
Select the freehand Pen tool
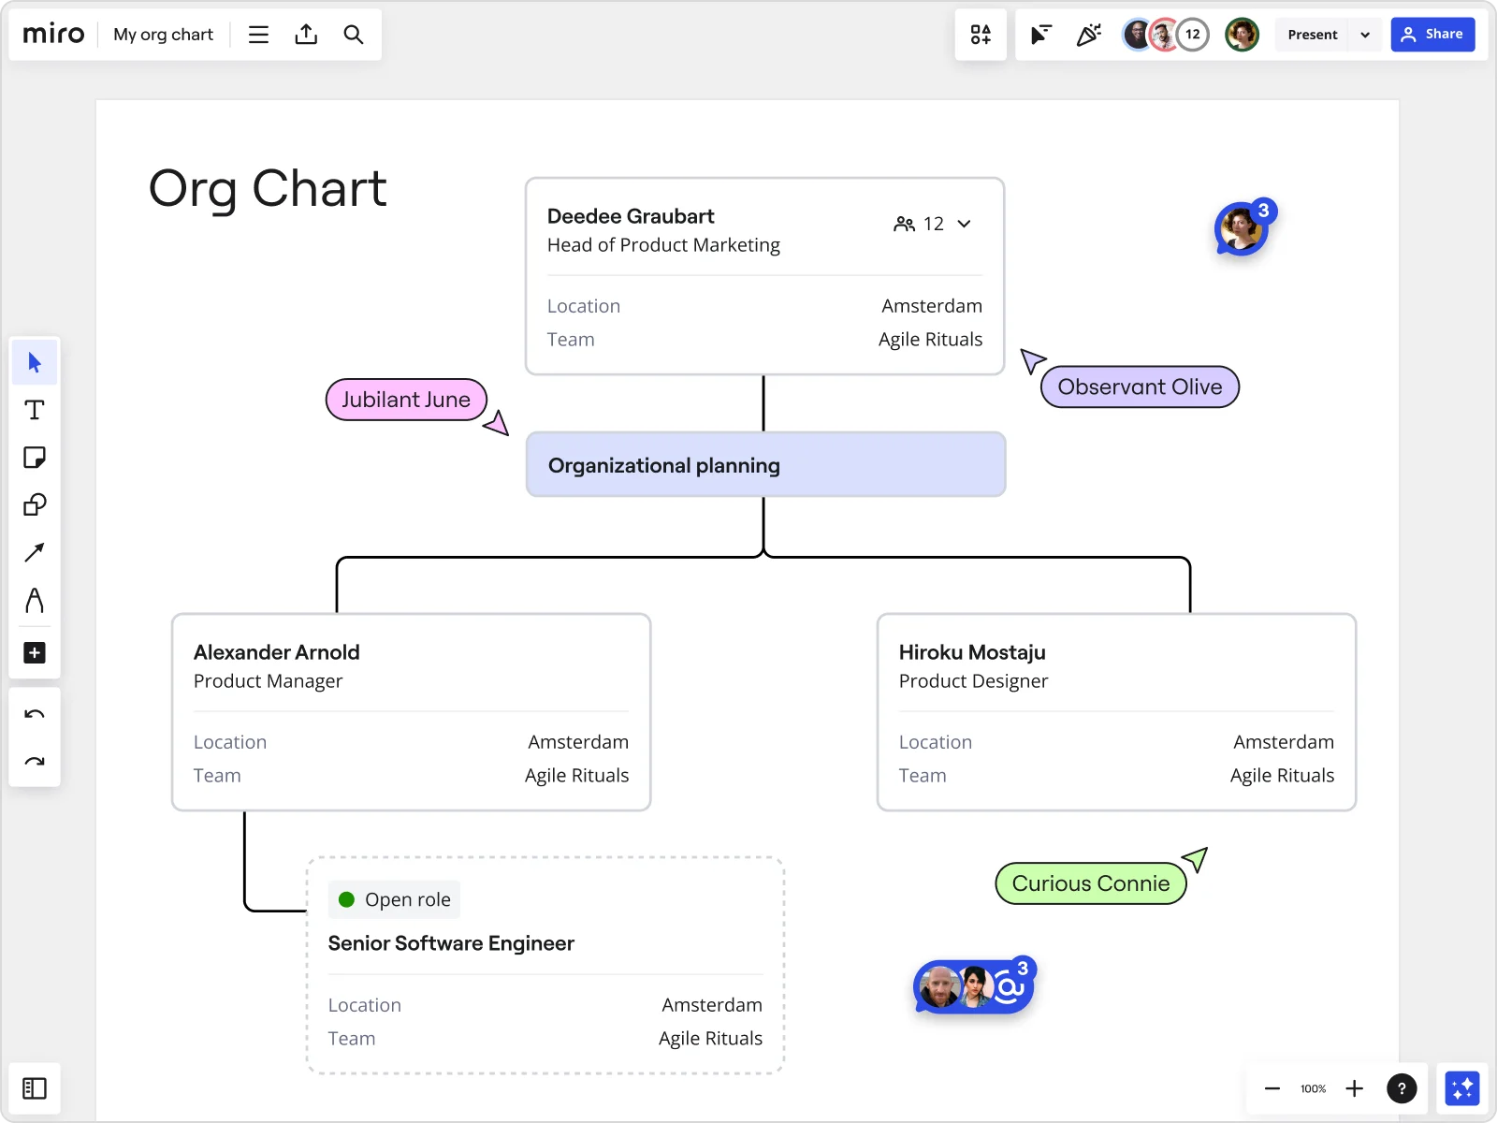[35, 601]
